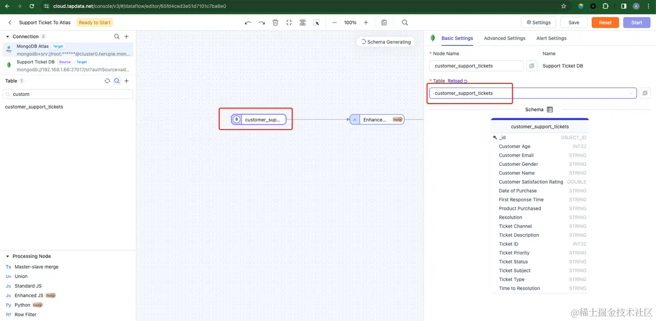Refresh the Table list
656x321 pixels.
(107, 81)
